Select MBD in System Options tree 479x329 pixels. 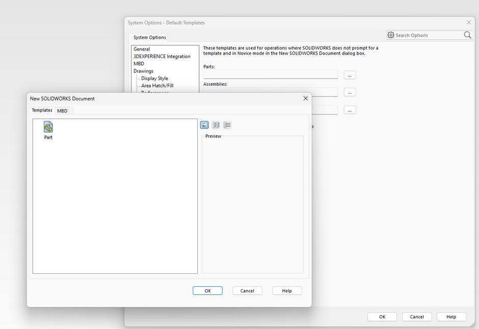click(x=139, y=64)
